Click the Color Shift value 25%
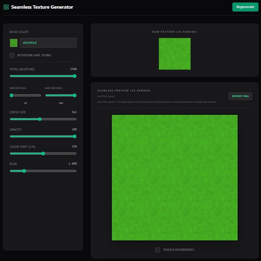The height and width of the screenshot is (261, 261). pos(74,147)
